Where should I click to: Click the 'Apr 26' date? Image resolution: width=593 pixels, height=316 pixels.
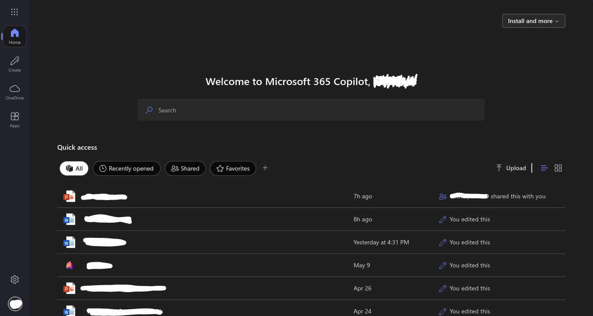point(362,288)
